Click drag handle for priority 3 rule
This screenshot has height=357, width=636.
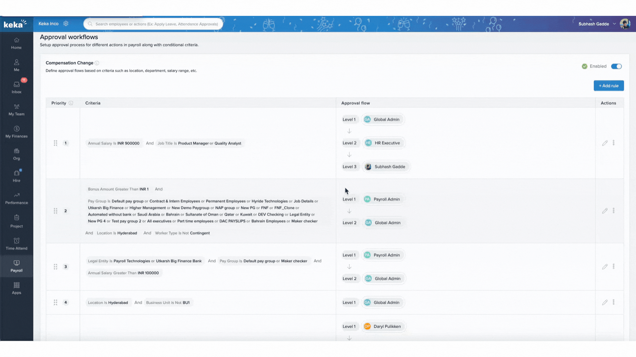click(x=55, y=266)
